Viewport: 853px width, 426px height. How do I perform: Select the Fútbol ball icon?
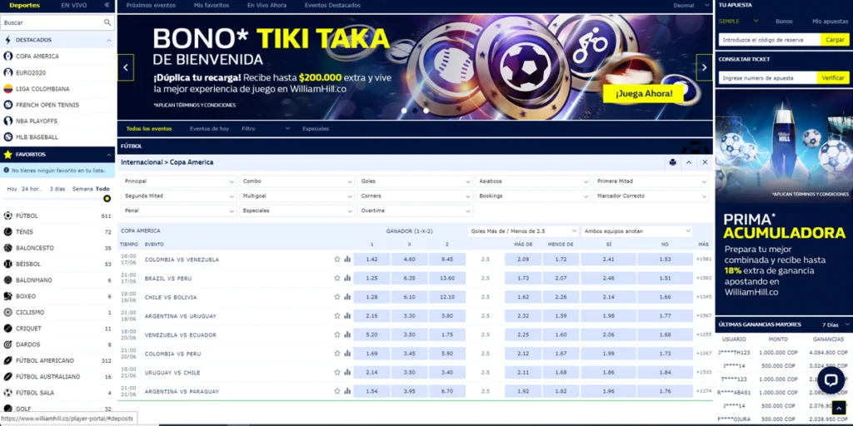coord(7,215)
